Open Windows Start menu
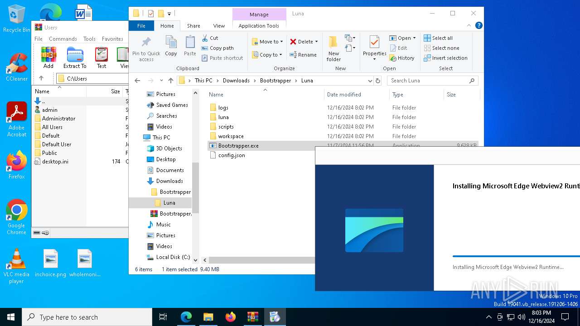Screen dimensions: 580x326 (x=11, y=317)
